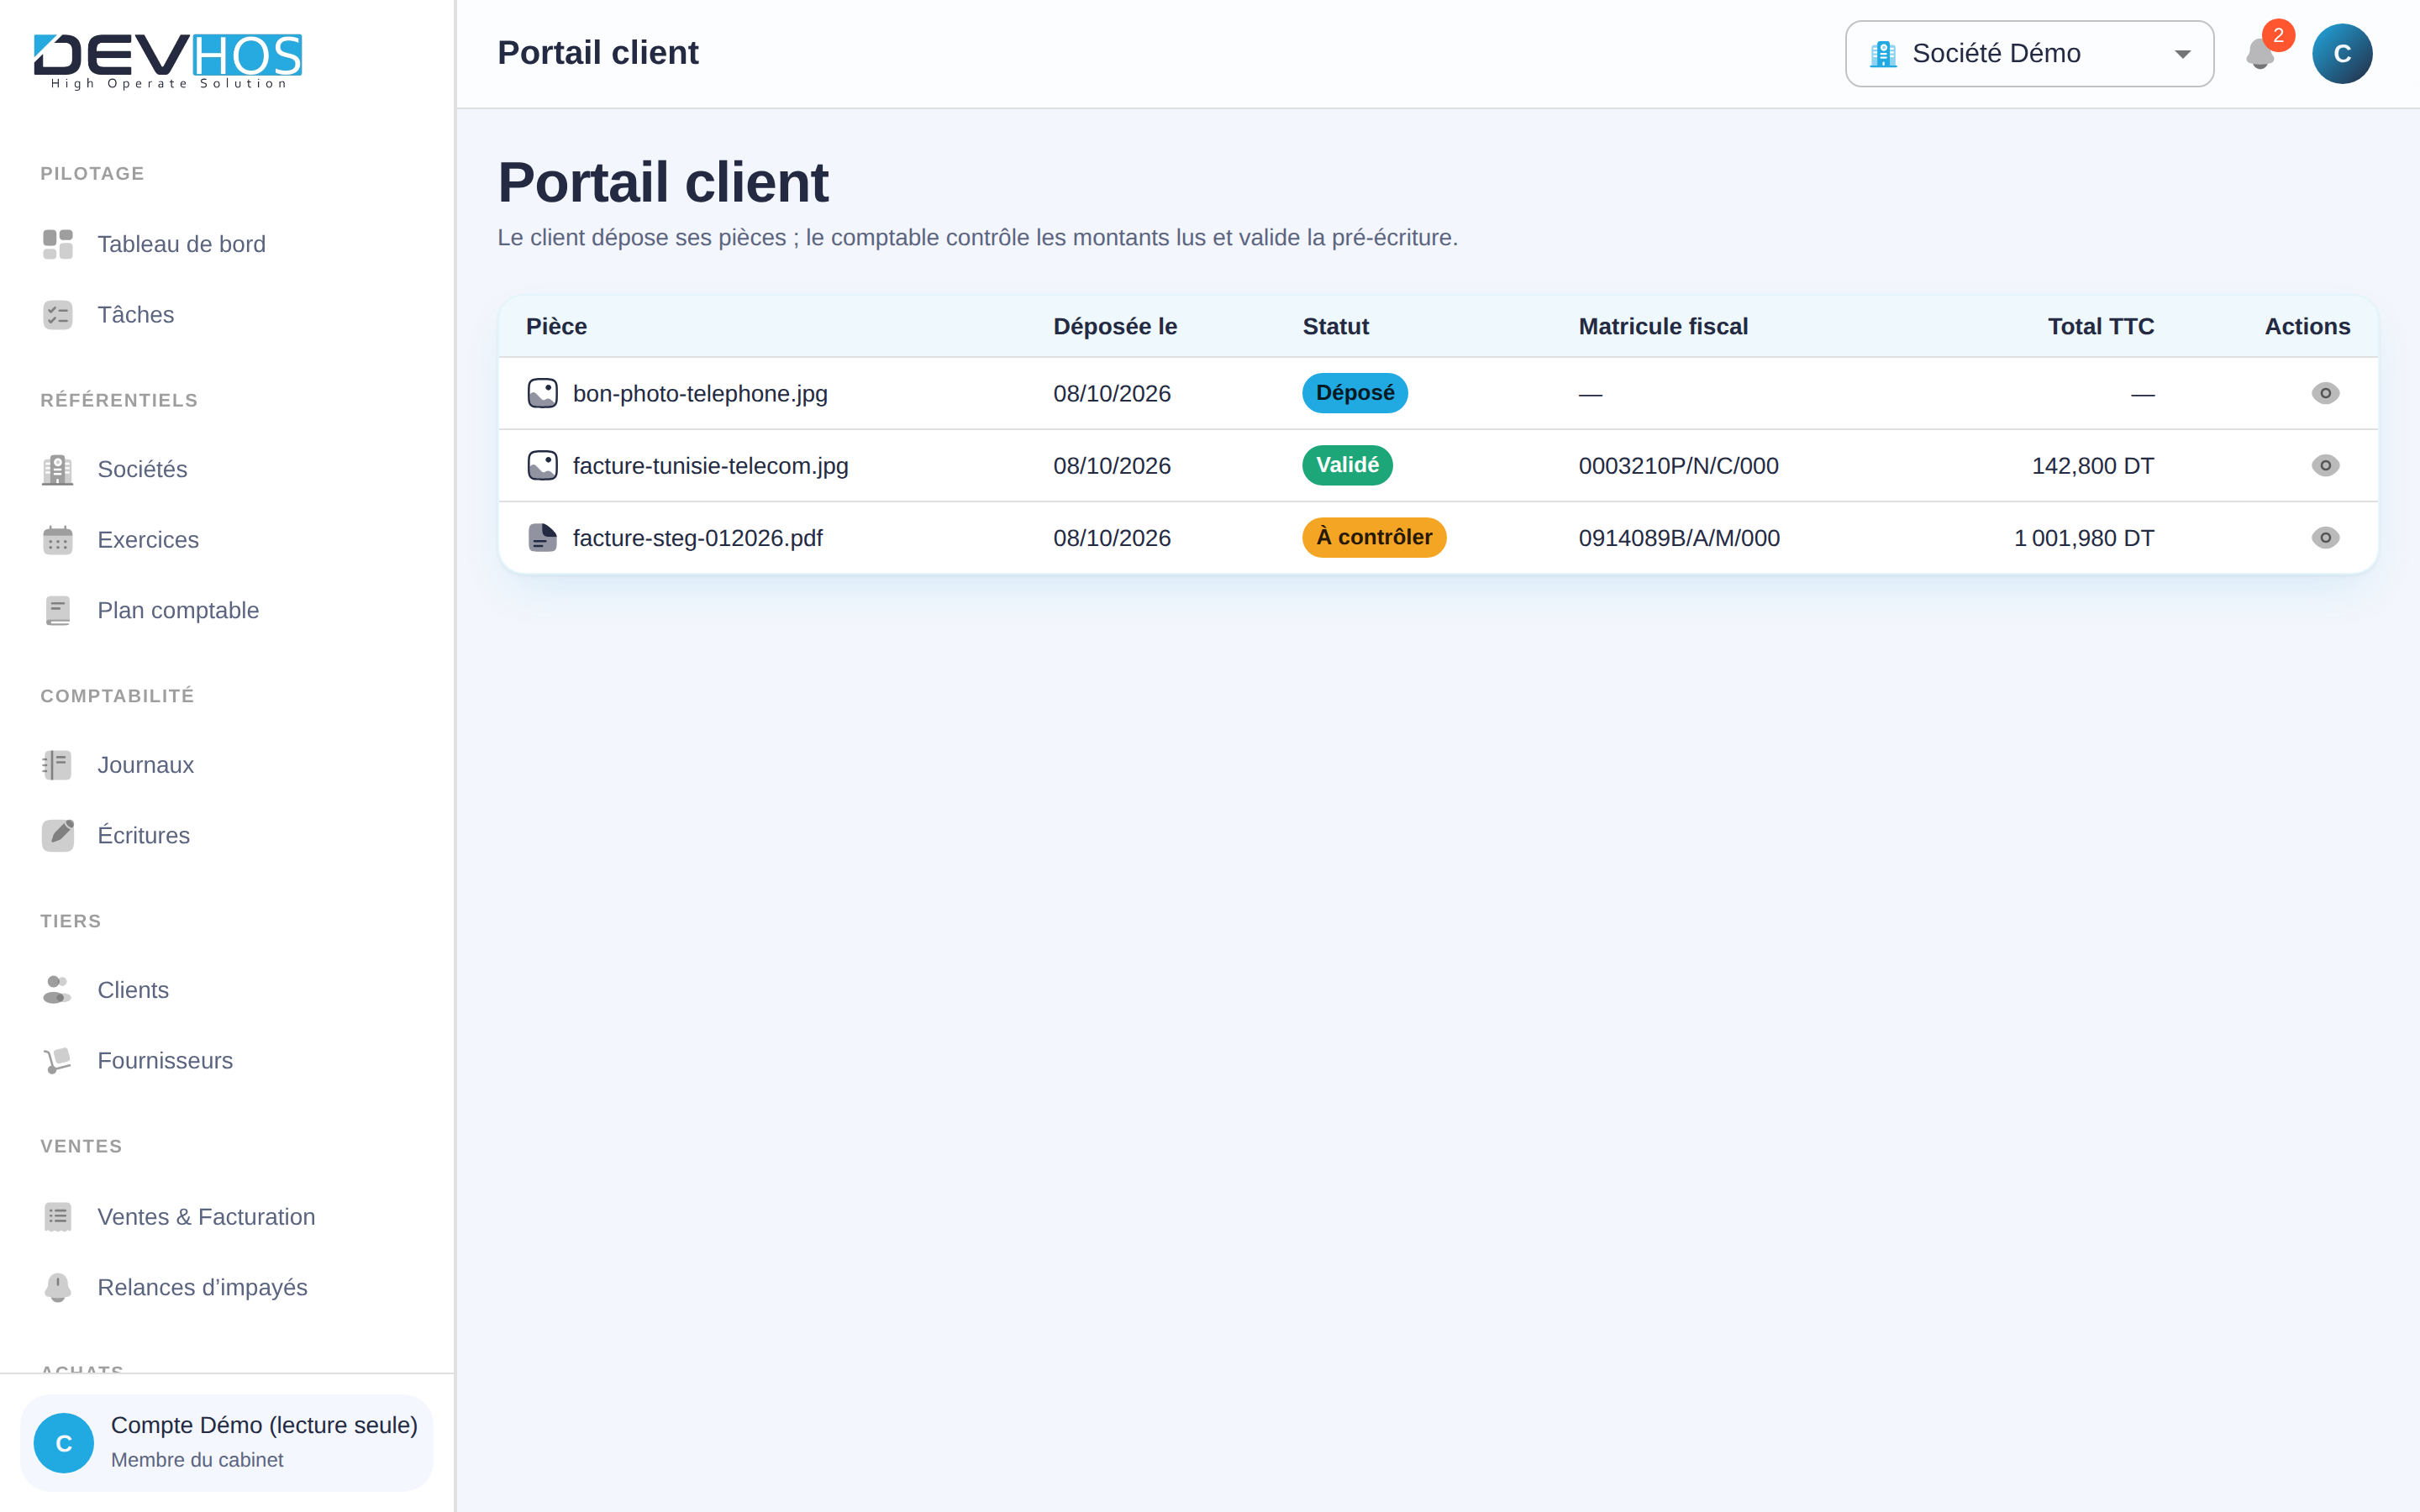View facture-tunisie-telecom.jpg with eye icon
Image resolution: width=2420 pixels, height=1512 pixels.
tap(2325, 465)
